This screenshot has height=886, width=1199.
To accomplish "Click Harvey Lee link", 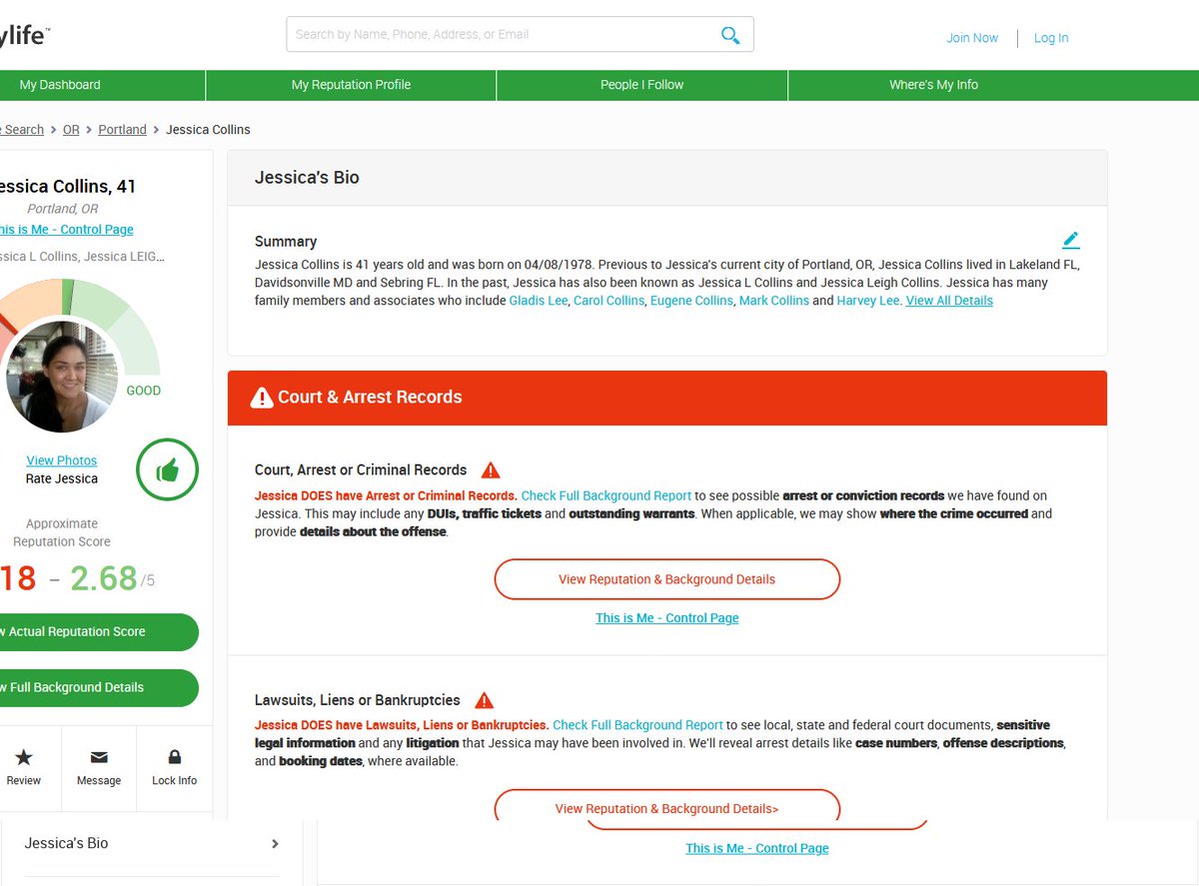I will [x=868, y=301].
